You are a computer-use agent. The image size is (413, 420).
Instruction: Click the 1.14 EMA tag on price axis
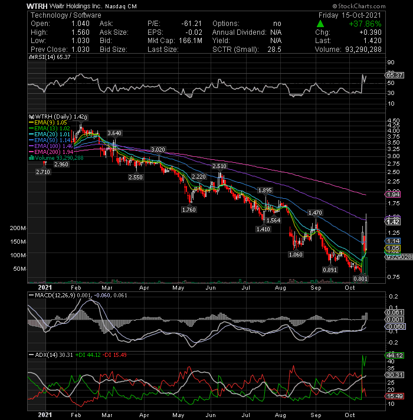pos(393,241)
